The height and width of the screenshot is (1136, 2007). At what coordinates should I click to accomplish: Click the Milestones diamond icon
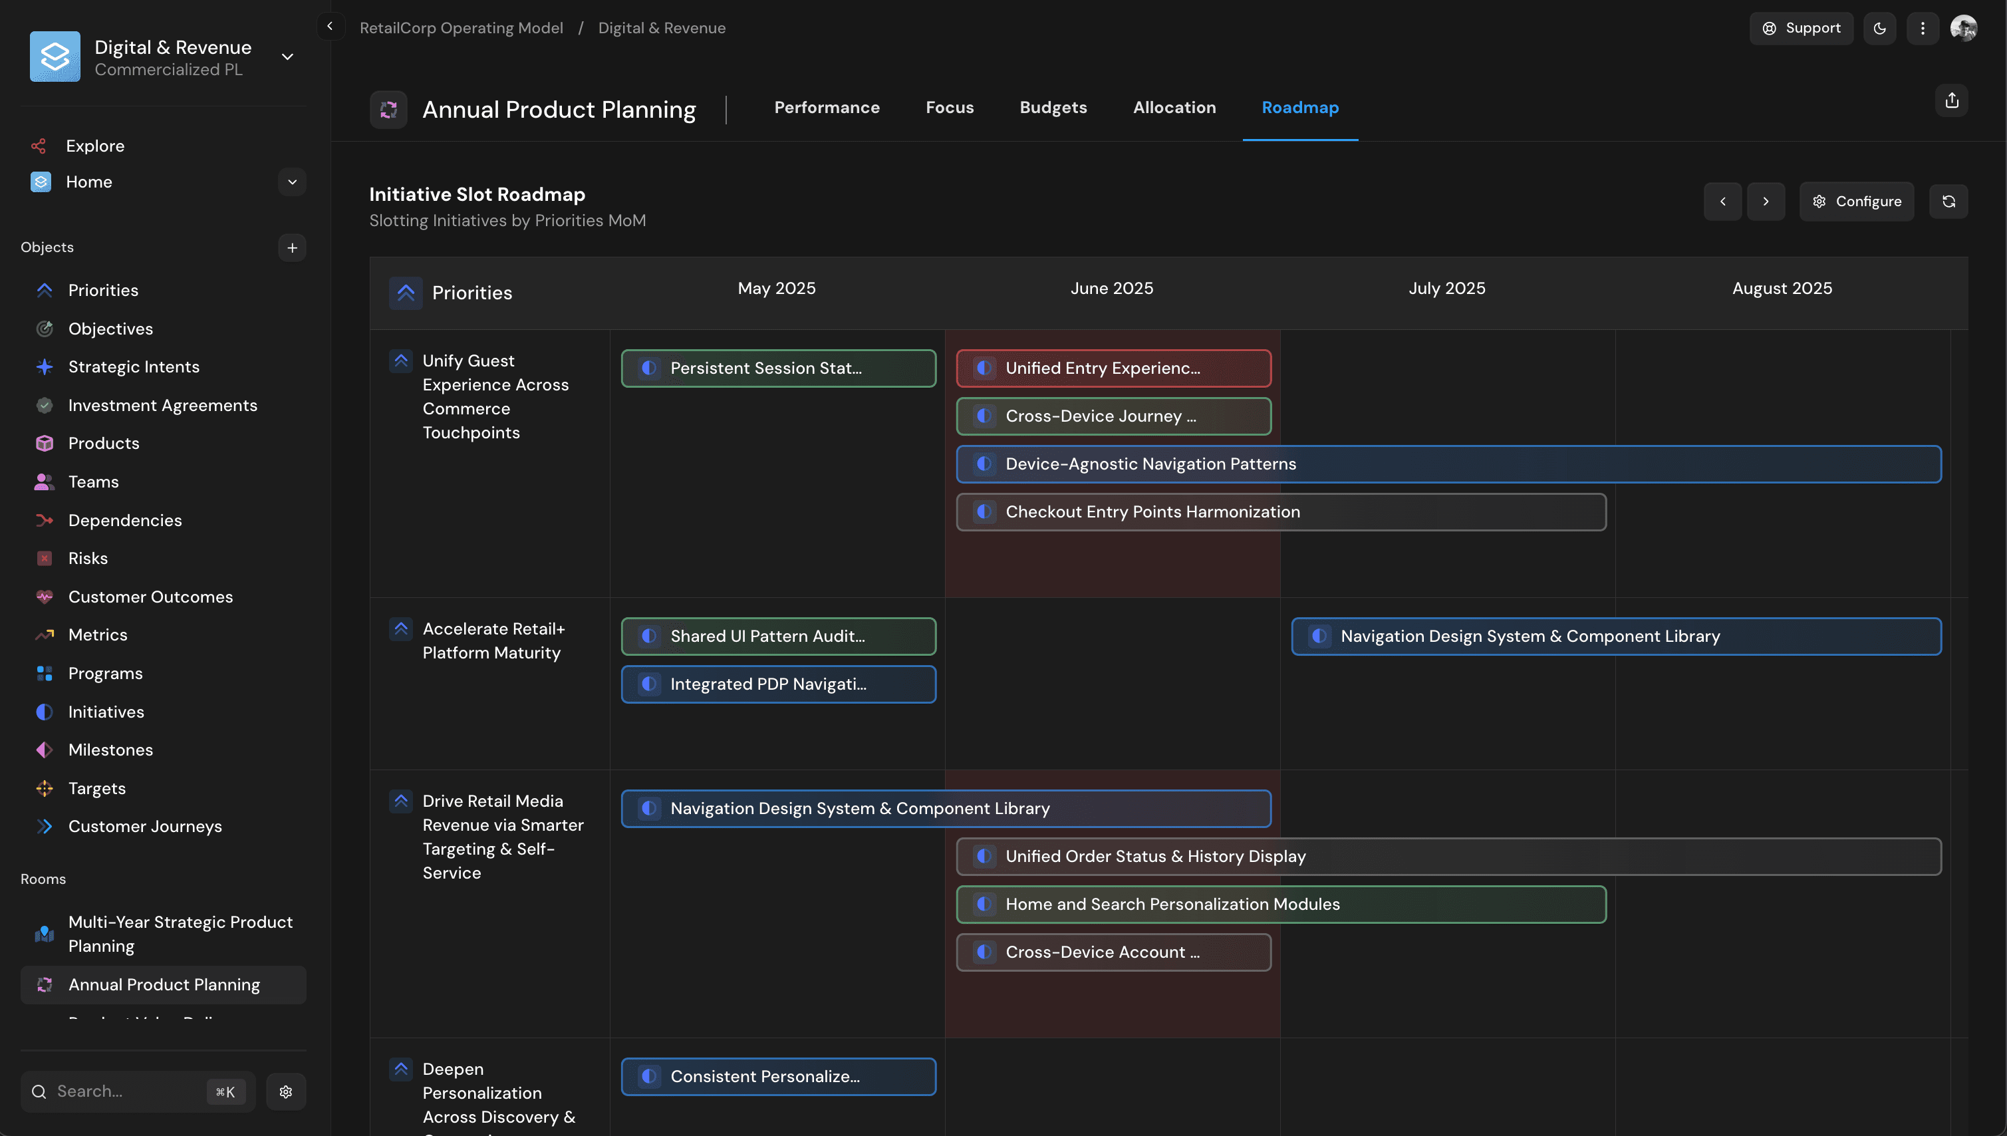coord(45,749)
